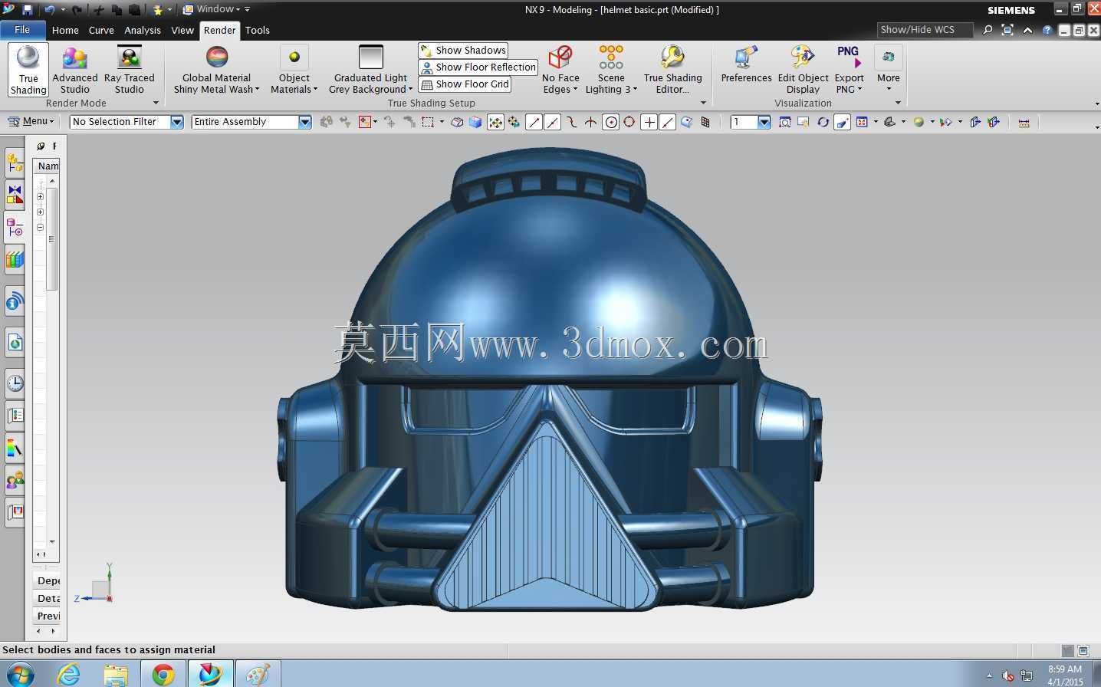
Task: Open Reuse Library books icon
Action: click(x=15, y=259)
